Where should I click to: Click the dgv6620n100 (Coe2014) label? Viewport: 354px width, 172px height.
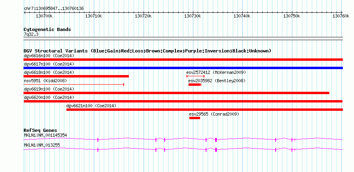point(49,97)
